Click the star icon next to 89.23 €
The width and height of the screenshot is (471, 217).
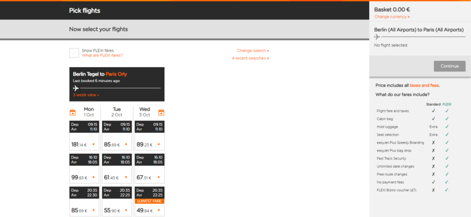point(159,144)
